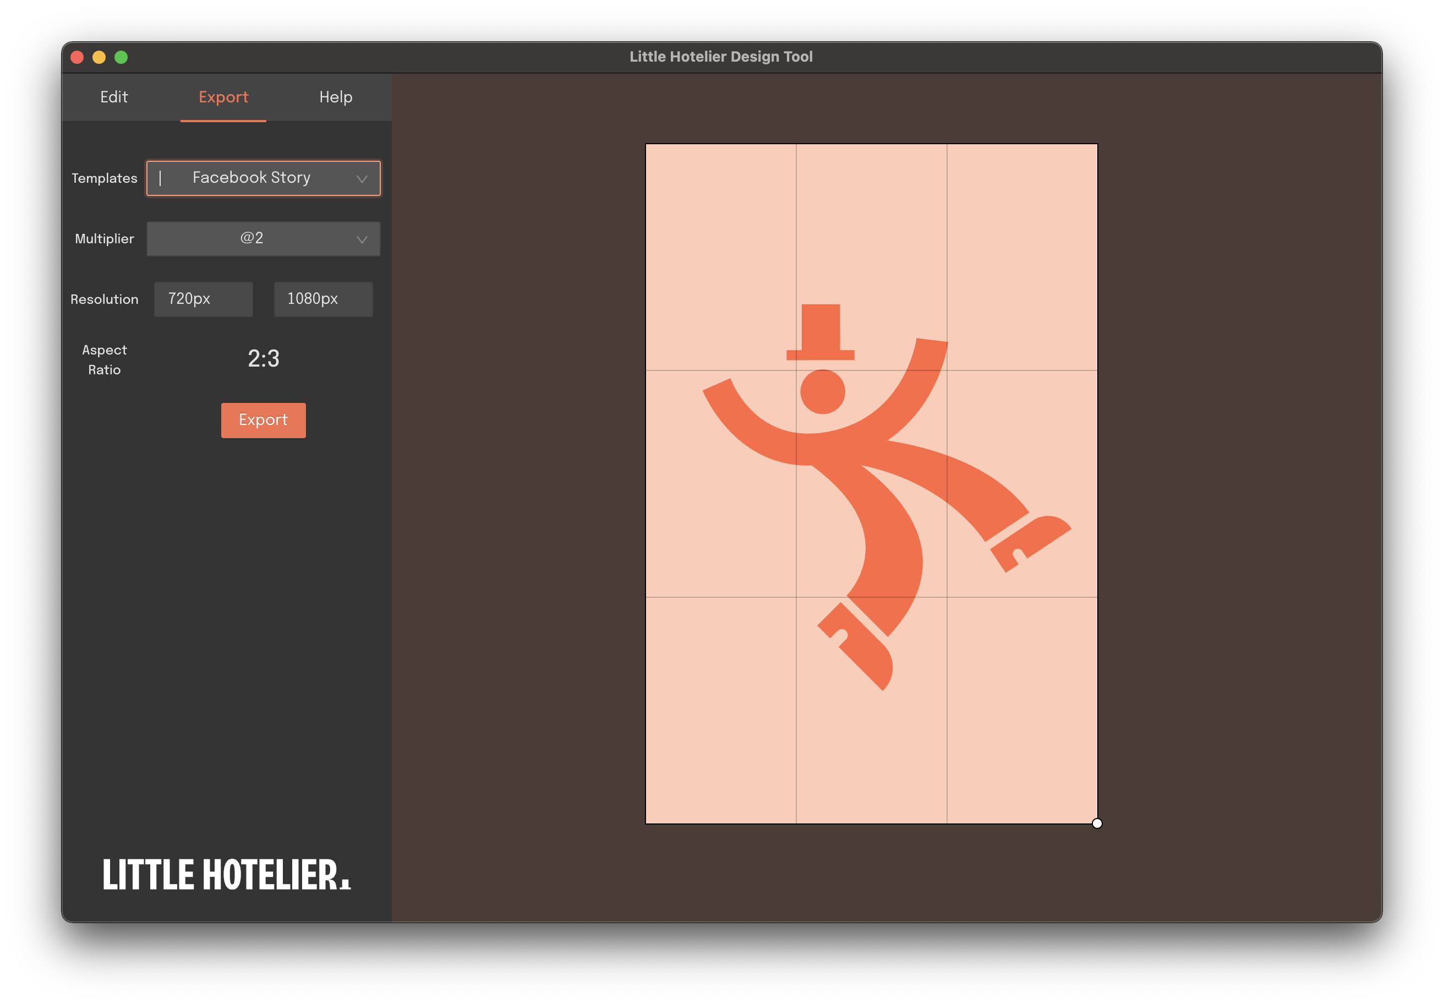
Task: Click the Multiplier dropdown chevron arrow
Action: coord(362,239)
